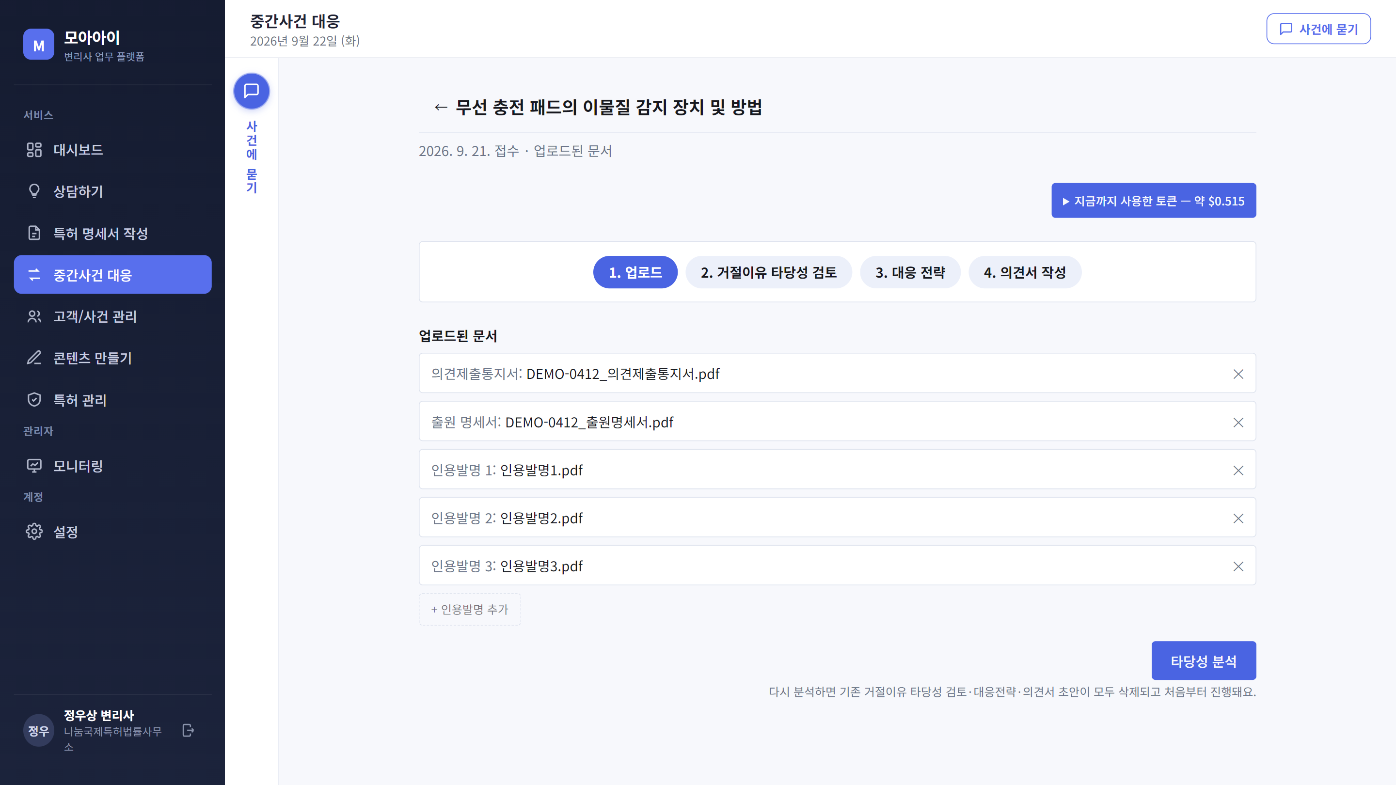Click the monitor icon beside 모니터링
Viewport: 1396px width, 785px height.
pos(34,466)
